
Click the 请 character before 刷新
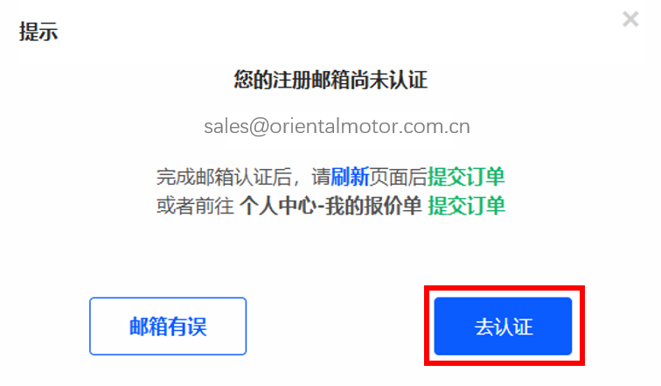pos(321,176)
